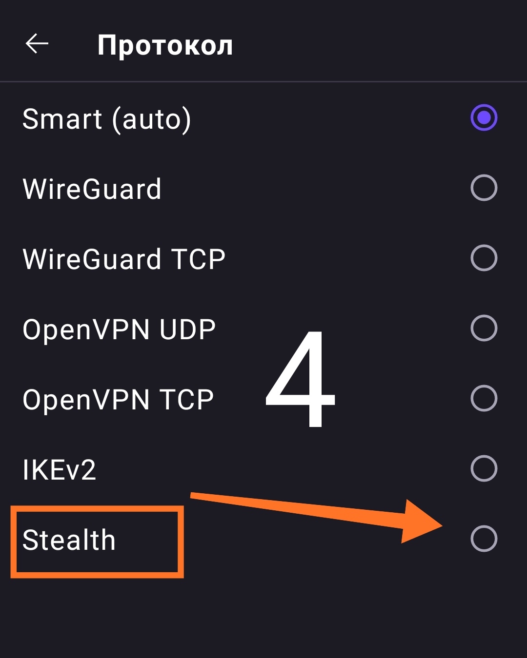This screenshot has width=527, height=658.
Task: Select the Smart (auto) radio button
Action: [x=484, y=118]
